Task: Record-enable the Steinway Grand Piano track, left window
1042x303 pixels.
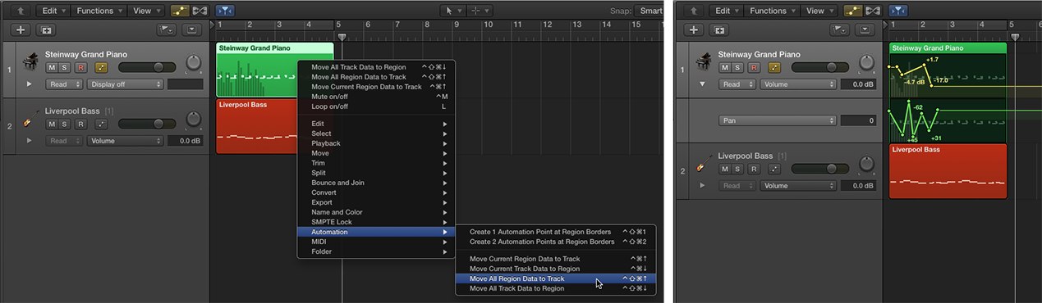Action: (80, 67)
